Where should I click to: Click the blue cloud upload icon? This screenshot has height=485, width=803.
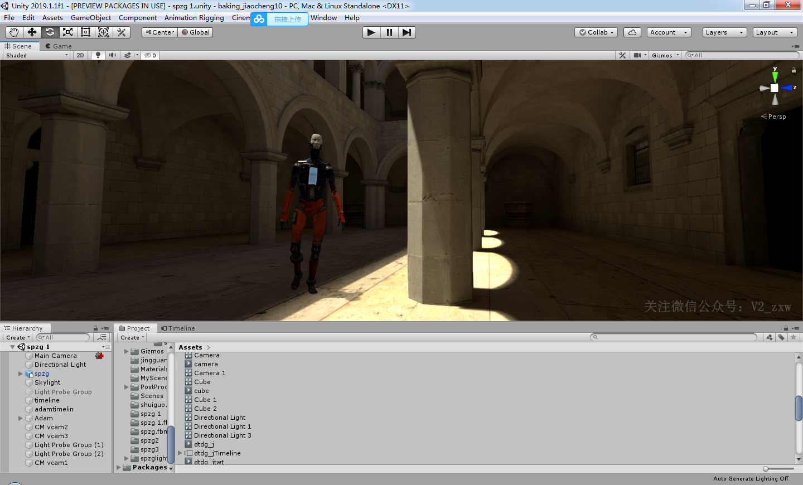[259, 19]
